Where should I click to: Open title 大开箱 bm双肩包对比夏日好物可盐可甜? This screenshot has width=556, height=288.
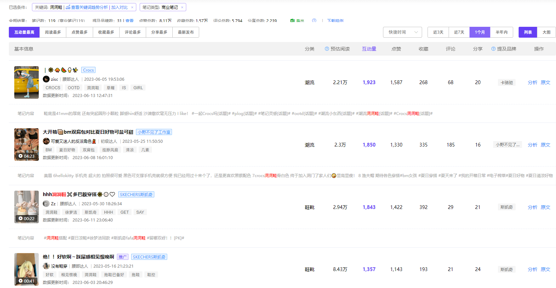(x=88, y=132)
